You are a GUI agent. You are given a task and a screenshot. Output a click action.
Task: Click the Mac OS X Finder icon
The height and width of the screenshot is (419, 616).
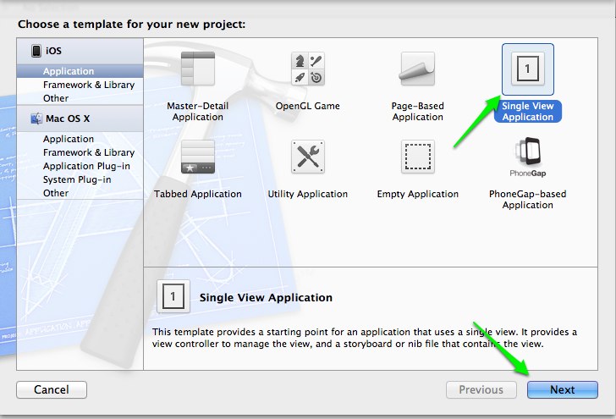(36, 119)
